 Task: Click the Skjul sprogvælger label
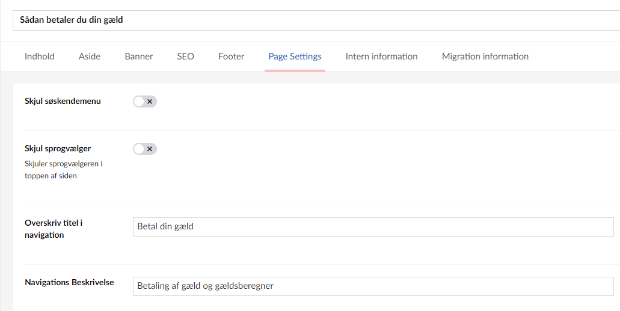(58, 149)
